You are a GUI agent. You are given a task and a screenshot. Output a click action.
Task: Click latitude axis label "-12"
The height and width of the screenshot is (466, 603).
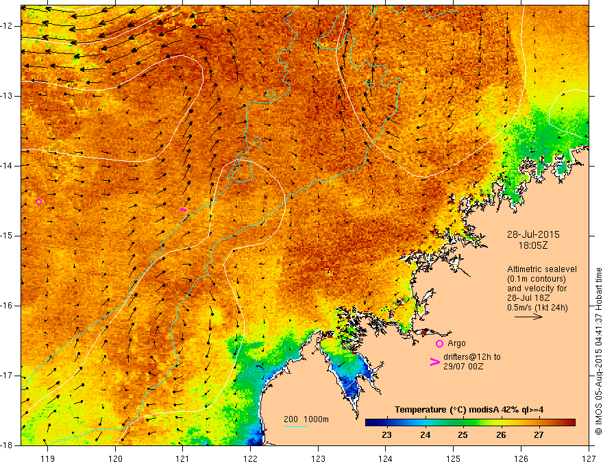[x=8, y=26]
